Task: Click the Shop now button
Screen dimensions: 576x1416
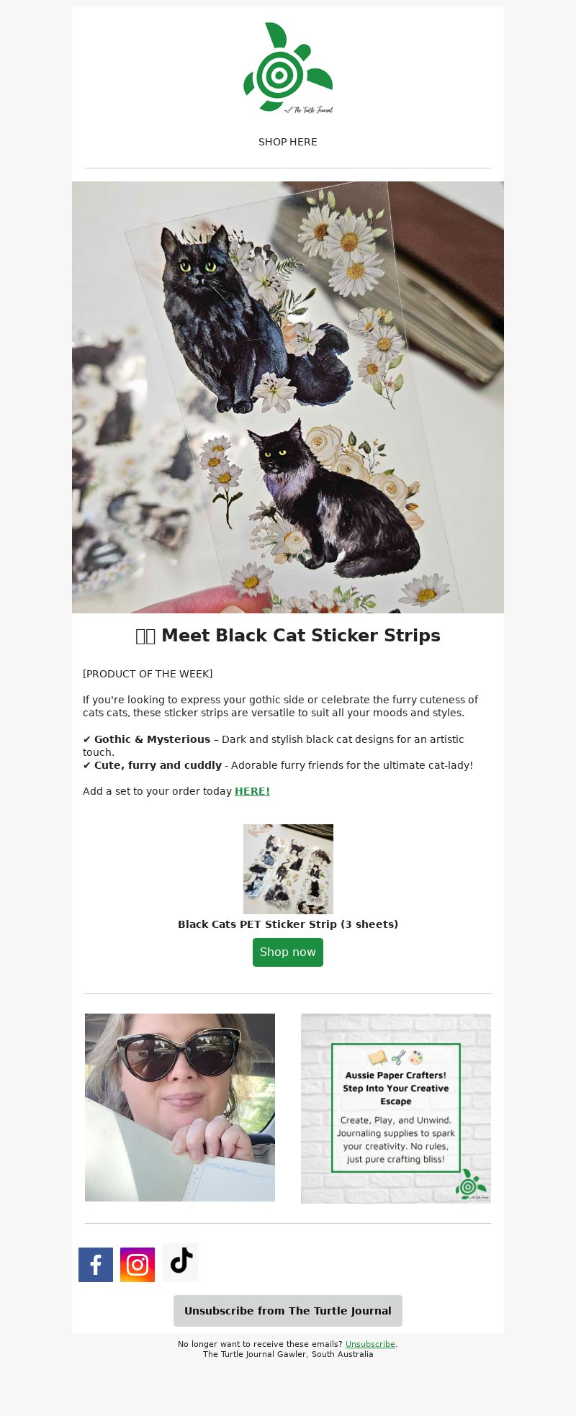Action: tap(288, 952)
